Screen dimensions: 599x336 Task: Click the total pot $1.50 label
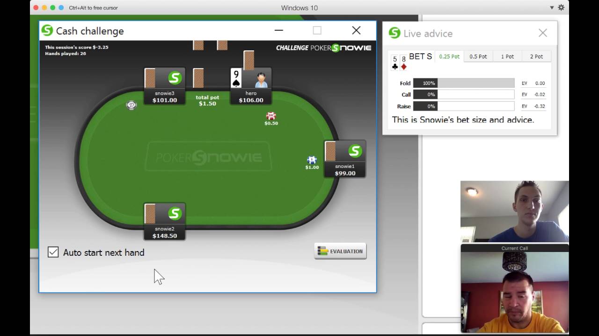(207, 100)
